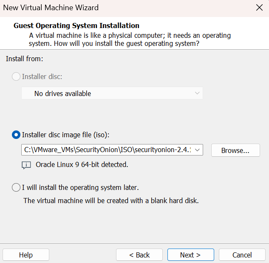269x263 pixels.
Task: Close the New Virtual Machine Wizard window
Action: (259, 8)
